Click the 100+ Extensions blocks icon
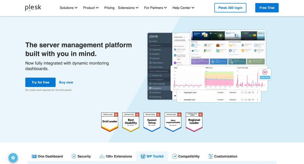Image resolution: width=304 pixels, height=164 pixels. (102, 157)
